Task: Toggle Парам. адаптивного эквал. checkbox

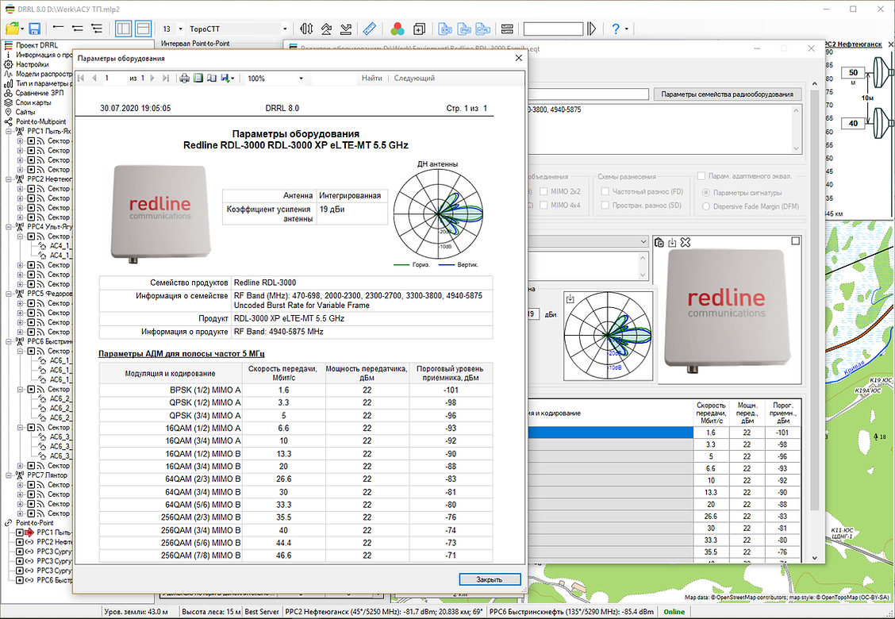Action: (x=701, y=176)
